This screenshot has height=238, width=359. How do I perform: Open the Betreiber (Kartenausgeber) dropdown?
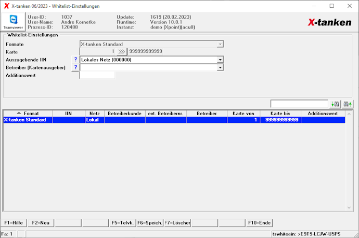tap(220, 67)
